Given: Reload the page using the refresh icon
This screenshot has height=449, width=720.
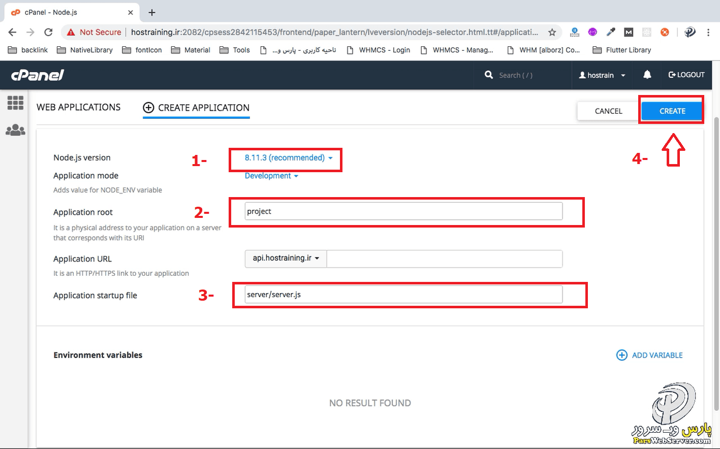Looking at the screenshot, I should [x=48, y=31].
